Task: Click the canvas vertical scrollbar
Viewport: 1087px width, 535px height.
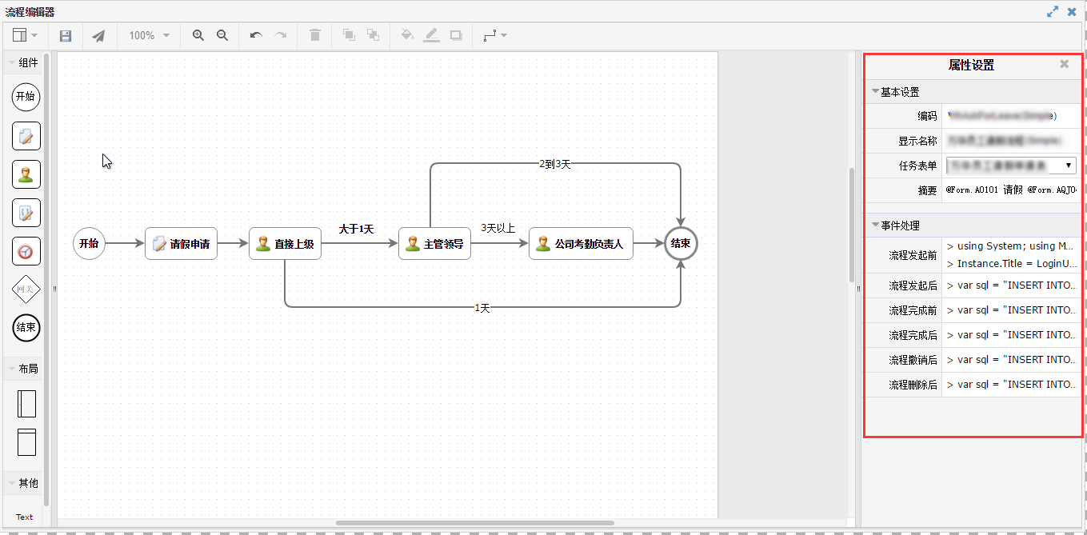Action: (x=852, y=225)
